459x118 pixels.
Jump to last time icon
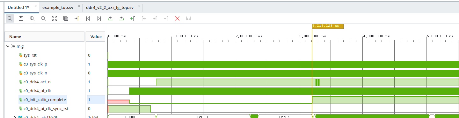pyautogui.click(x=99, y=18)
